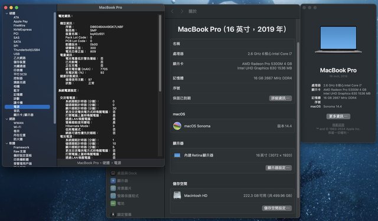Select ATA in System Information sidebar

16,17
